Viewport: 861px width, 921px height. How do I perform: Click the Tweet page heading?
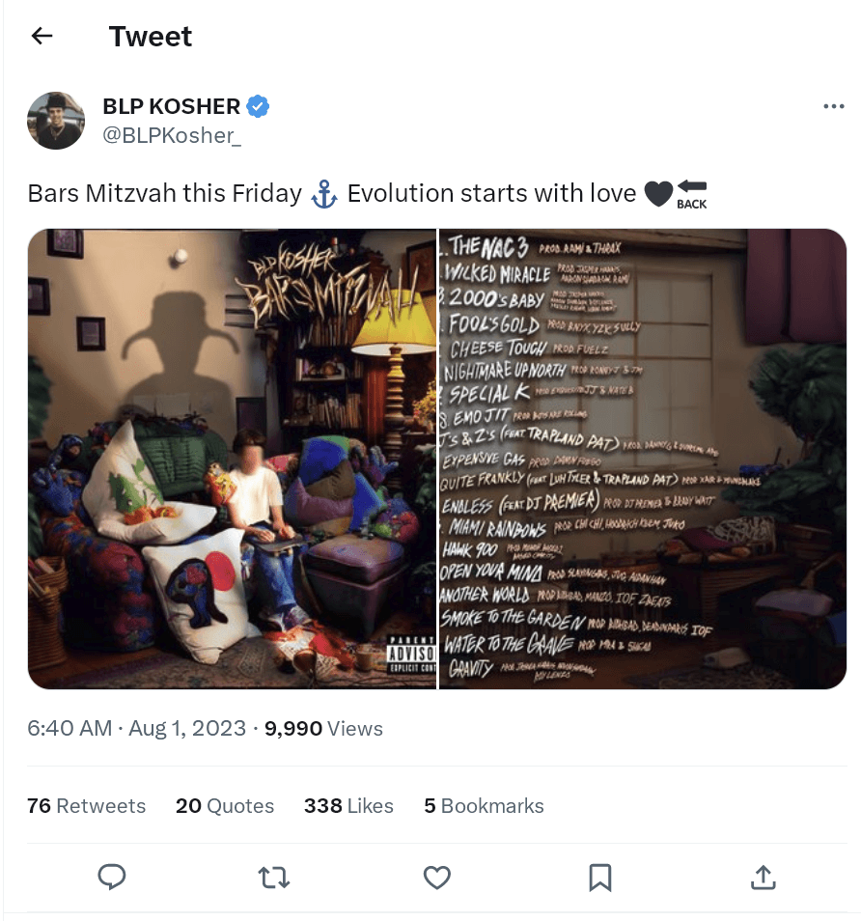151,37
